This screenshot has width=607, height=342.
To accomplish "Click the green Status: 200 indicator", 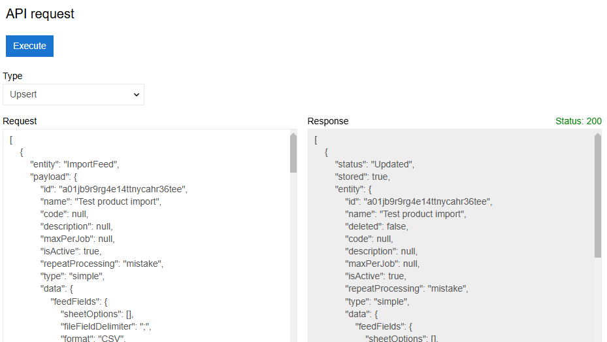I will coord(578,121).
